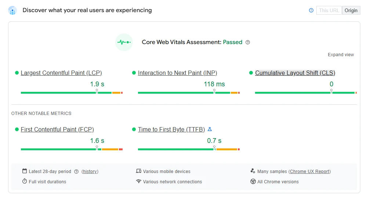Click the calendar icon for 28-day period
367x198 pixels.
(25, 171)
